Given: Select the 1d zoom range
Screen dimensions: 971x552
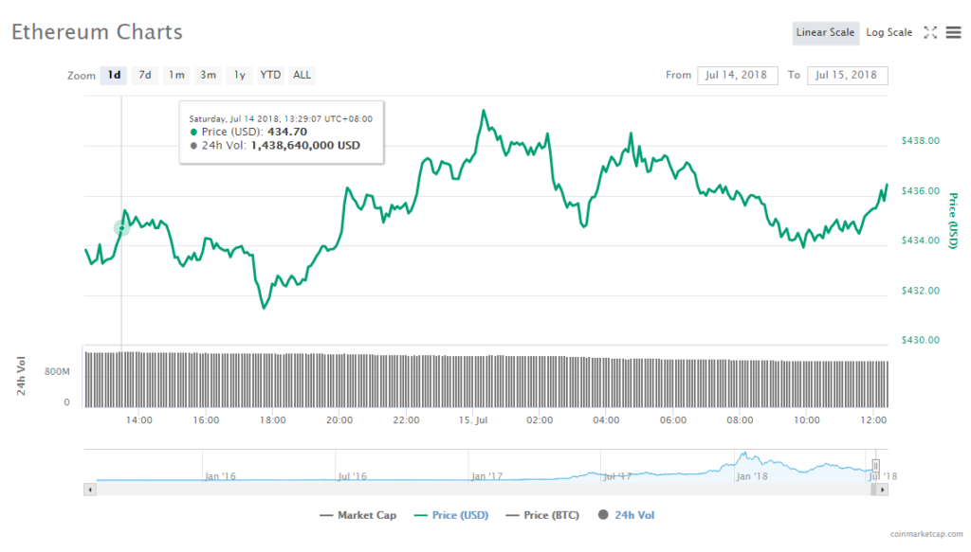Looking at the screenshot, I should (114, 75).
